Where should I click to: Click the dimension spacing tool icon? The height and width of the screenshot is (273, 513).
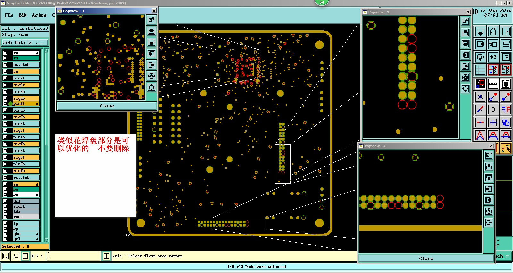pyautogui.click(x=493, y=122)
